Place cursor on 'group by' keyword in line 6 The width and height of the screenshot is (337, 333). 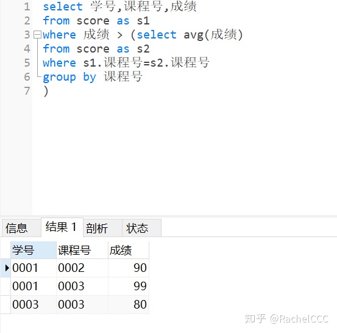(69, 77)
